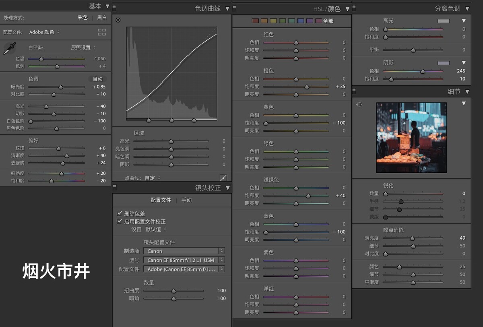Uncheck the 删除色差 checkbox

[x=120, y=213]
